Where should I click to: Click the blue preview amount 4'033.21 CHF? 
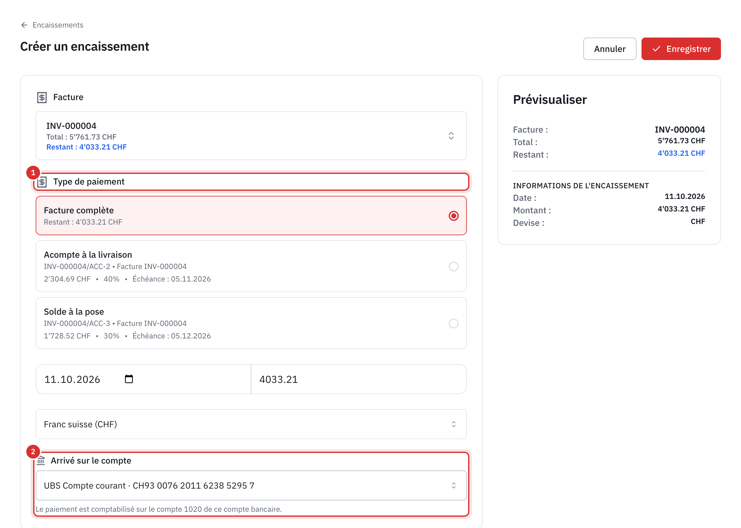click(x=681, y=153)
